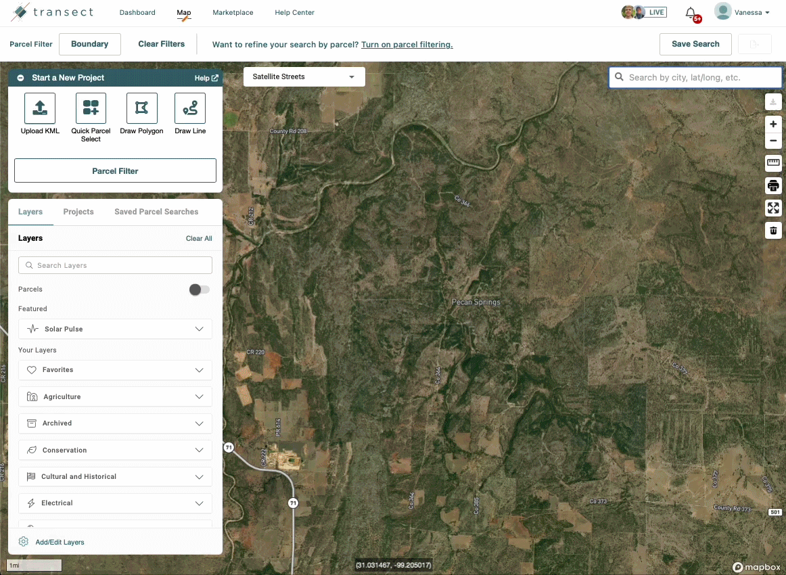Click Turn on parcel filtering link
The height and width of the screenshot is (575, 786).
point(407,45)
